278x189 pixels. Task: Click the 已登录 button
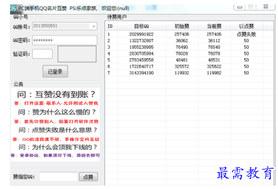tap(55, 71)
